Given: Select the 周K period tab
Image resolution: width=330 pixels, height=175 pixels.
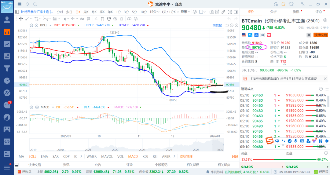Looking at the screenshot, I should point(86,12).
